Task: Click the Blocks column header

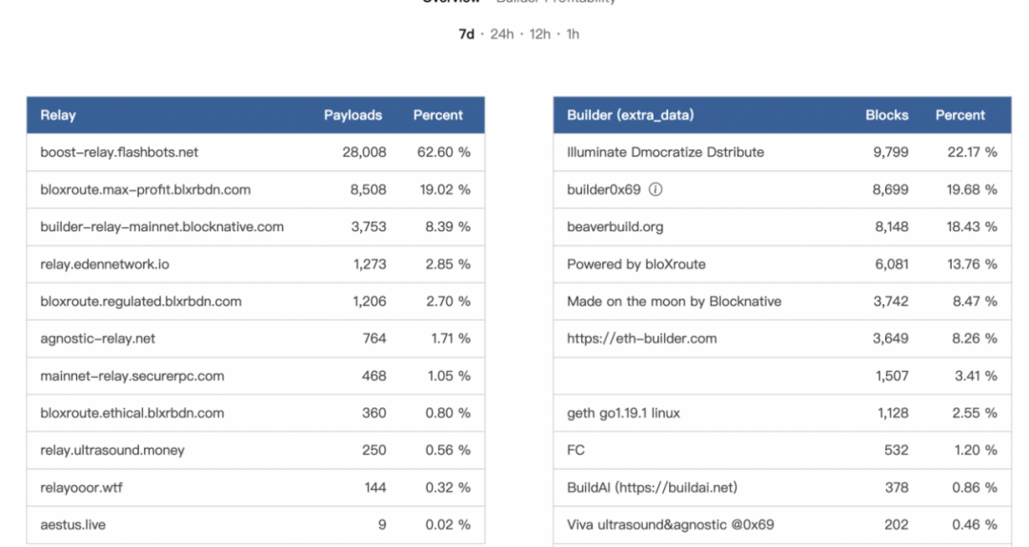Action: 886,115
